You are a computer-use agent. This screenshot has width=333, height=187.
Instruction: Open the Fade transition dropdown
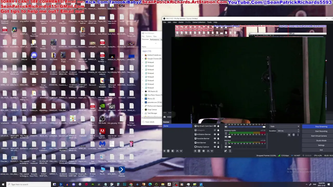[x=284, y=126]
